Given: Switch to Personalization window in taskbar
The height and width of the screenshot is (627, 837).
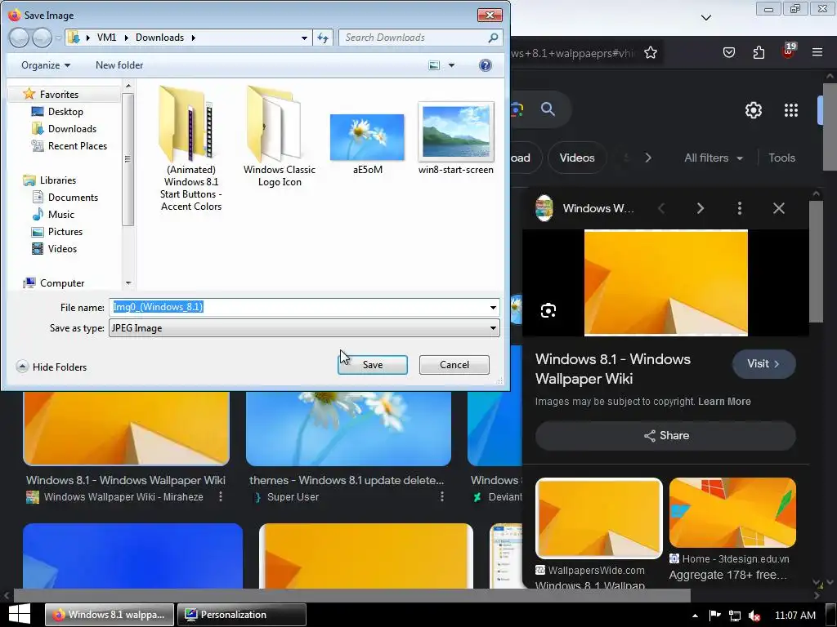Looking at the screenshot, I should [x=241, y=615].
